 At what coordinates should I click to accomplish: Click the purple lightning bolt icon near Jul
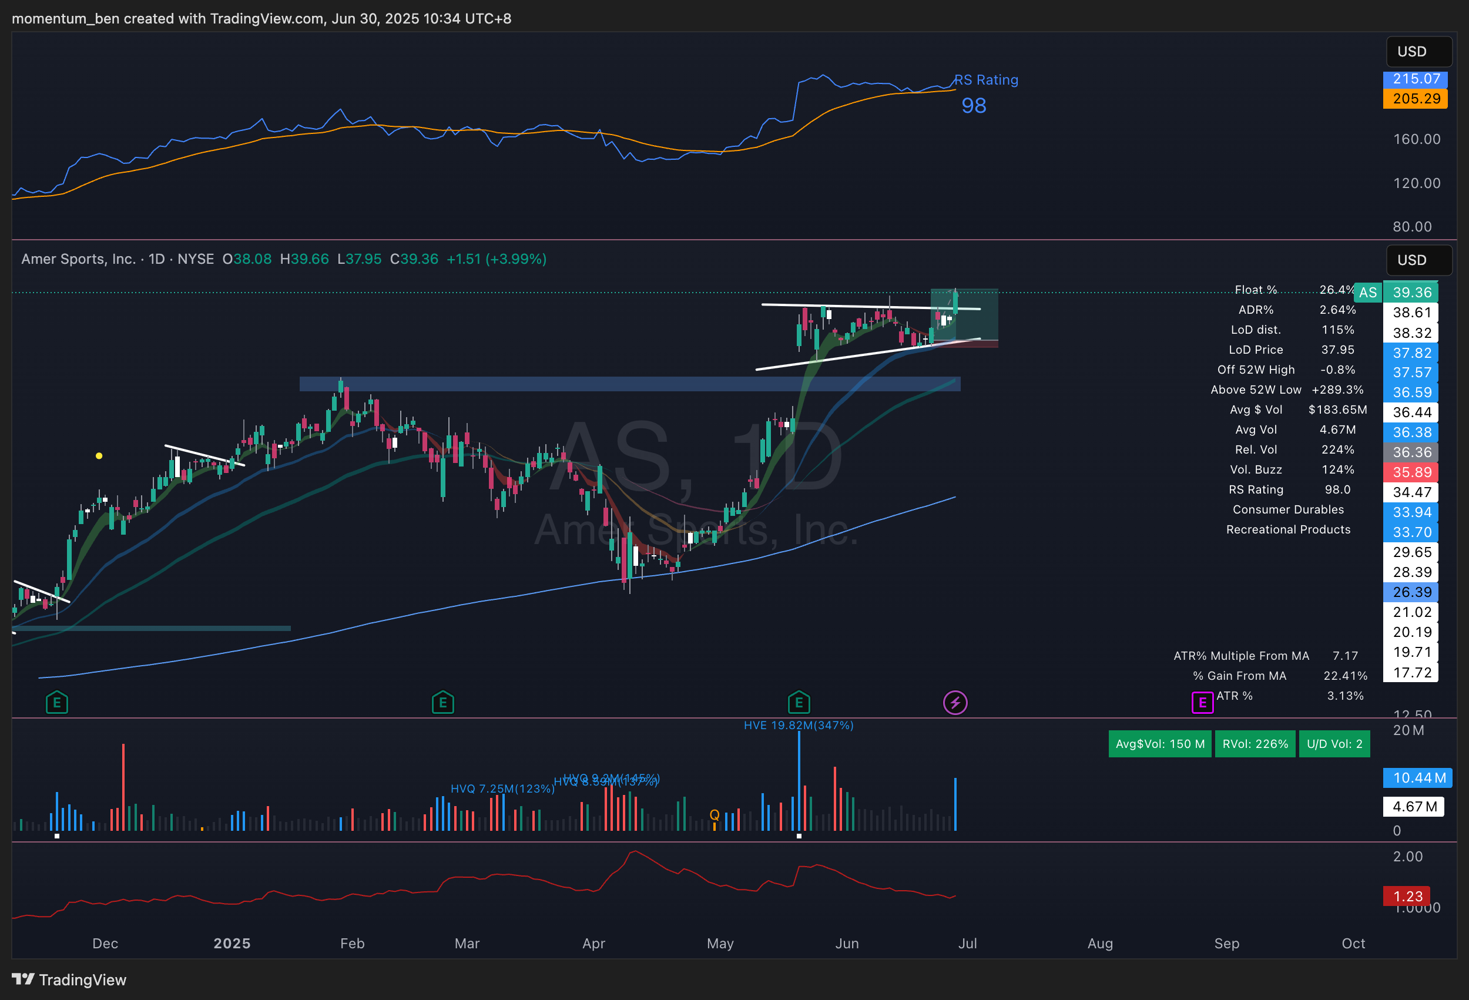coord(955,702)
